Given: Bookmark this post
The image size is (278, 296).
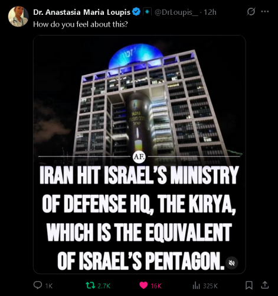Looking at the screenshot, I should click(x=249, y=285).
